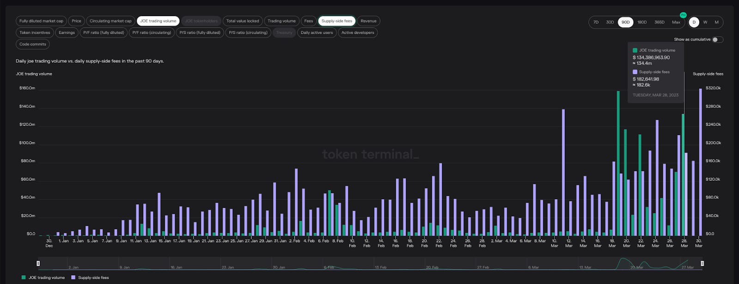
Task: Select P/S ratio (fully diluted)
Action: (x=200, y=33)
